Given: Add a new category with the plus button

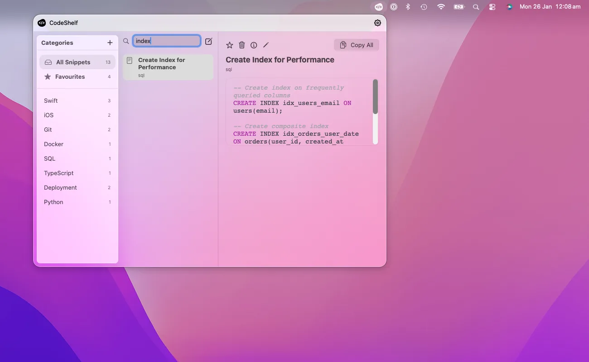Looking at the screenshot, I should [110, 42].
